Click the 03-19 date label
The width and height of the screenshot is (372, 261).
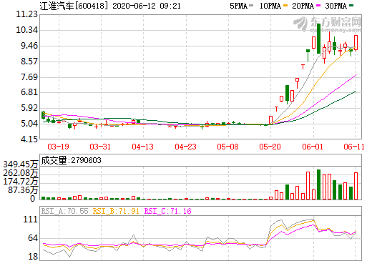click(x=58, y=147)
